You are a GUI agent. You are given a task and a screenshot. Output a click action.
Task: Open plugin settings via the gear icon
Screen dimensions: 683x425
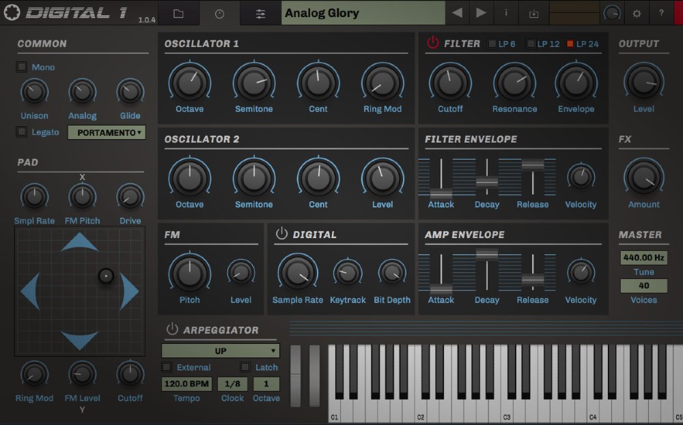tap(638, 12)
